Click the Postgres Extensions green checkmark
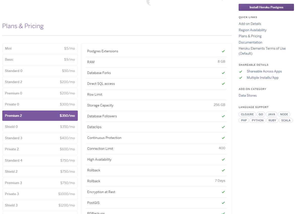Viewport: 296px width, 214px height. [x=223, y=51]
